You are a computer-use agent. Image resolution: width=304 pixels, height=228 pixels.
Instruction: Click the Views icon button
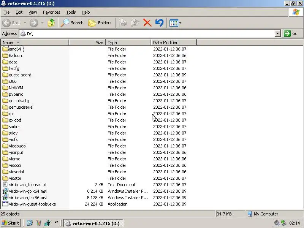[x=174, y=23]
